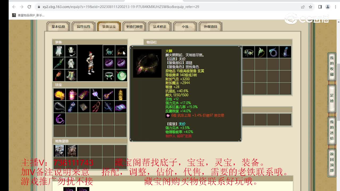Select the blue sword treasure
Image resolution: width=340 pixels, height=191 pixels.
(x=108, y=107)
